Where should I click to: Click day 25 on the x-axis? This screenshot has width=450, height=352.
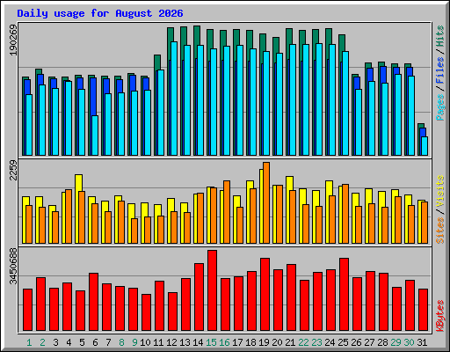[x=343, y=342]
